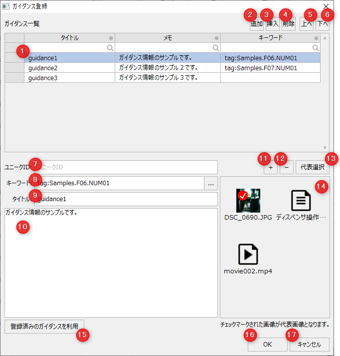The width and height of the screenshot is (340, 356).
Task: Open keyword picker with the ellipsis button
Action: 211,184
